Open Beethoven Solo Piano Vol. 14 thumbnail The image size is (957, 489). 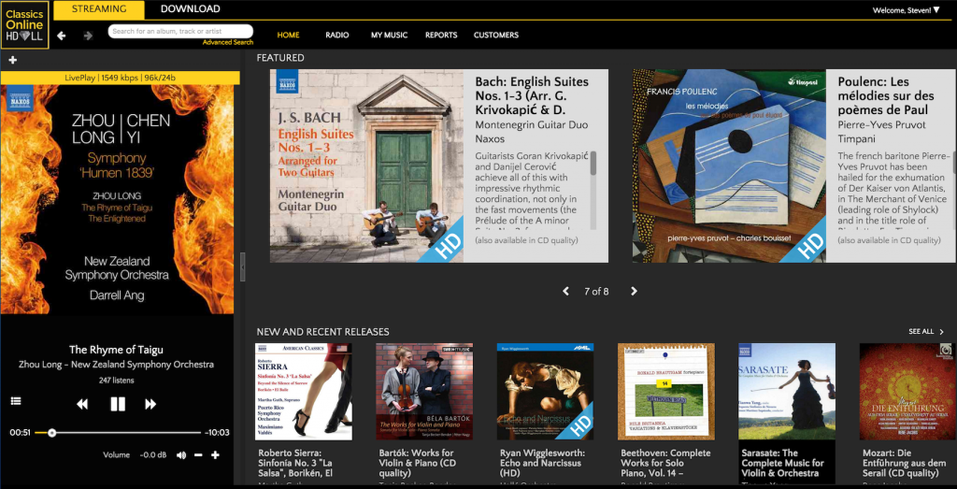[665, 392]
